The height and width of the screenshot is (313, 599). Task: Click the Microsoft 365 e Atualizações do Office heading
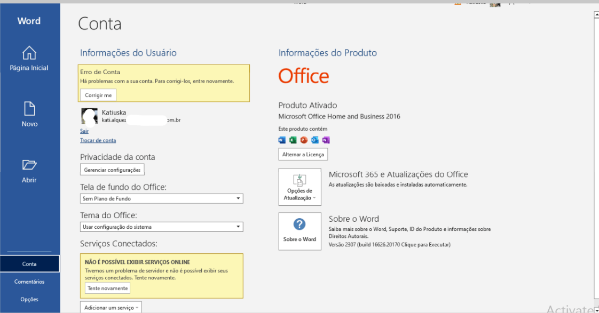[x=398, y=174]
